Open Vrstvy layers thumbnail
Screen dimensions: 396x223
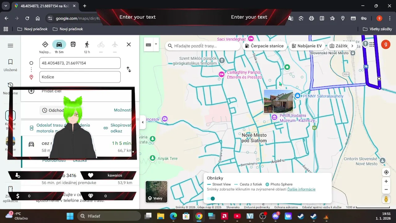(157, 192)
